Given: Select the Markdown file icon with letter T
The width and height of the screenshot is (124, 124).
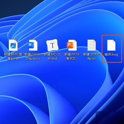Looking at the screenshot, I should 52,45.
